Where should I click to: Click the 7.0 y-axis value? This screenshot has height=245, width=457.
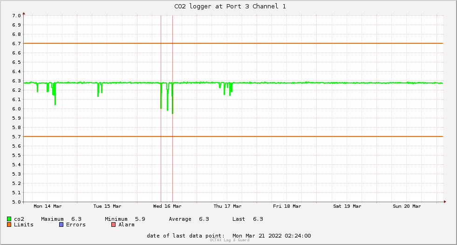17,16
